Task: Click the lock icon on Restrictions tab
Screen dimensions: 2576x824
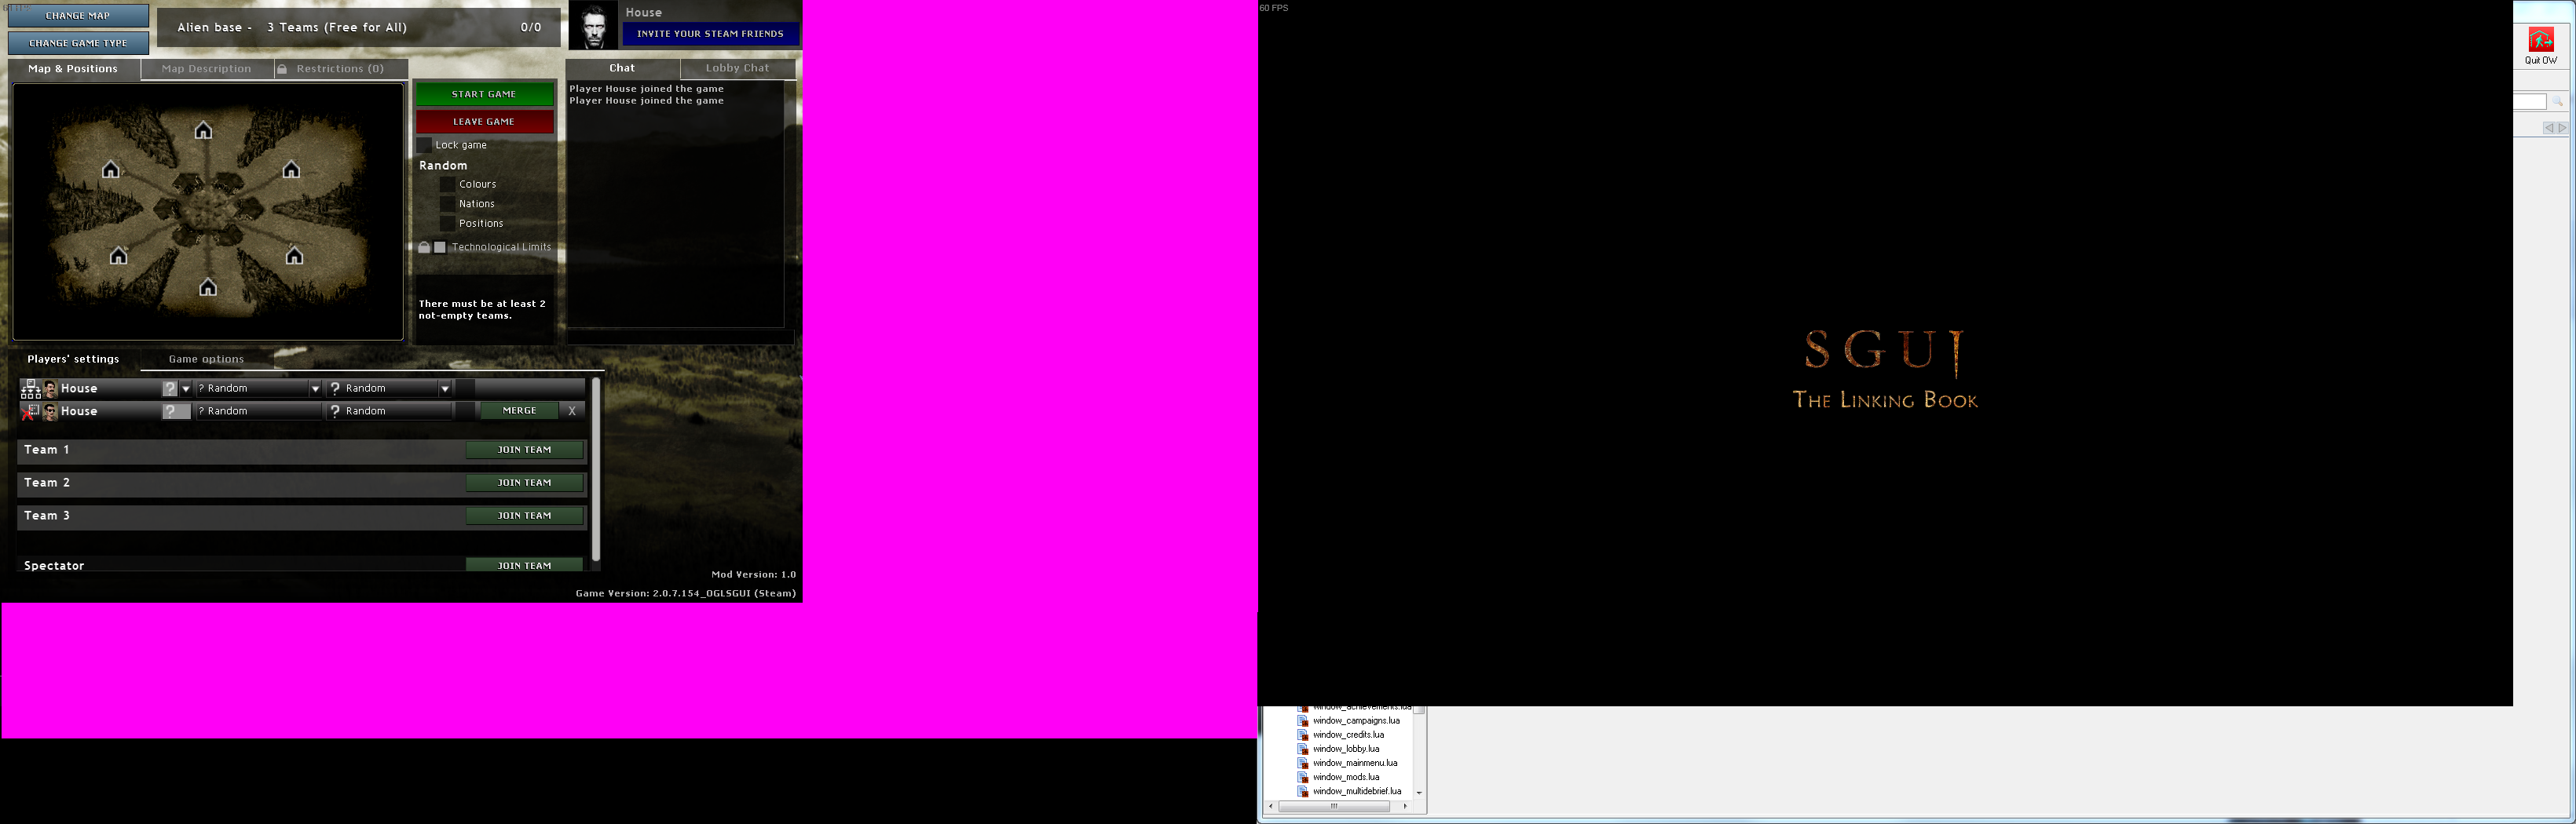Action: pyautogui.click(x=282, y=69)
